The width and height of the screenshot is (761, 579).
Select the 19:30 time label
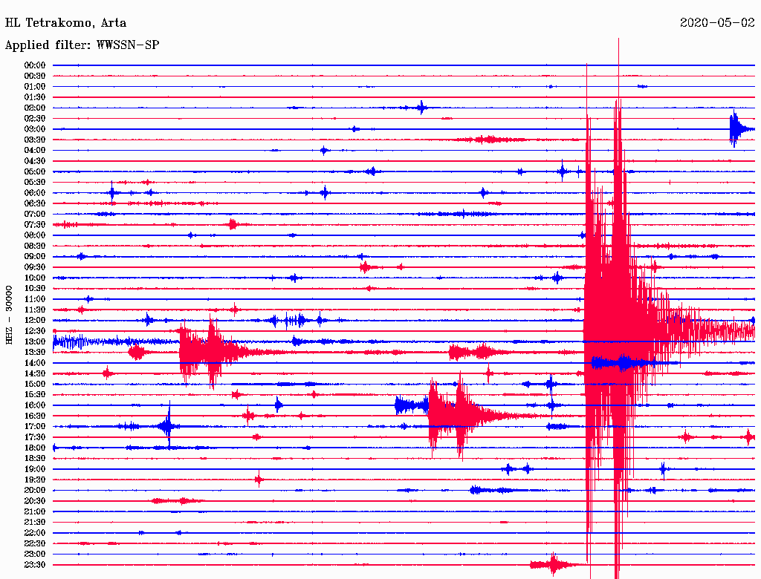34,480
